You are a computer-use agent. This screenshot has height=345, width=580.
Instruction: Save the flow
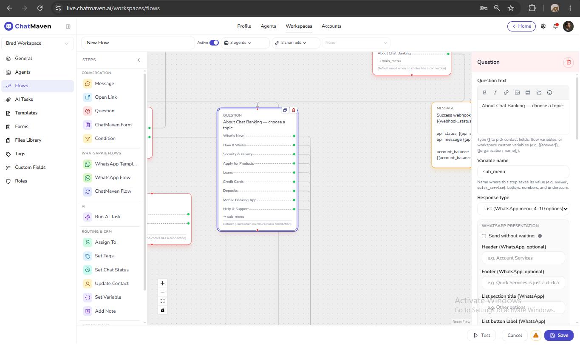coord(559,335)
